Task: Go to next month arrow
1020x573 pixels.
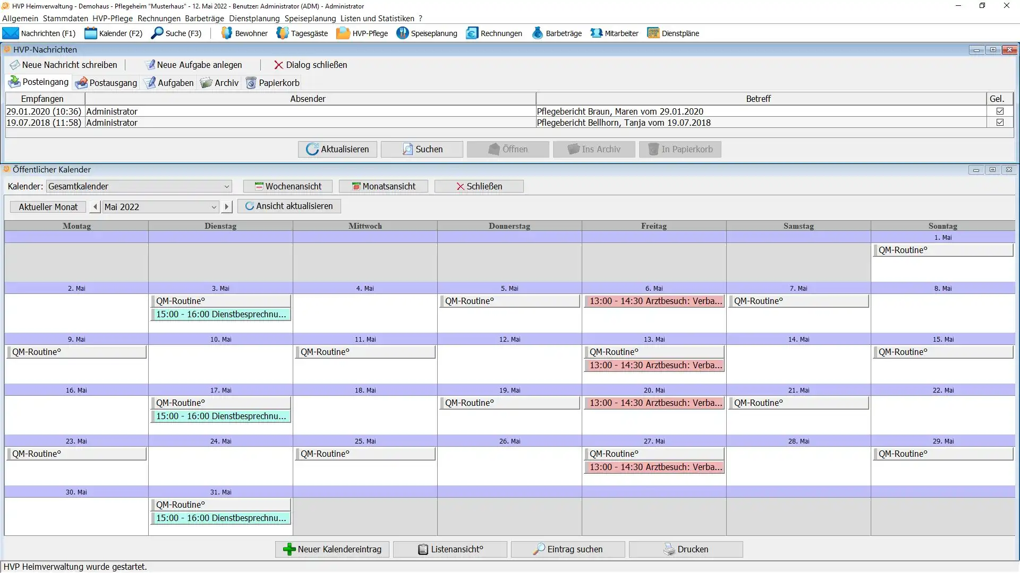Action: (227, 207)
